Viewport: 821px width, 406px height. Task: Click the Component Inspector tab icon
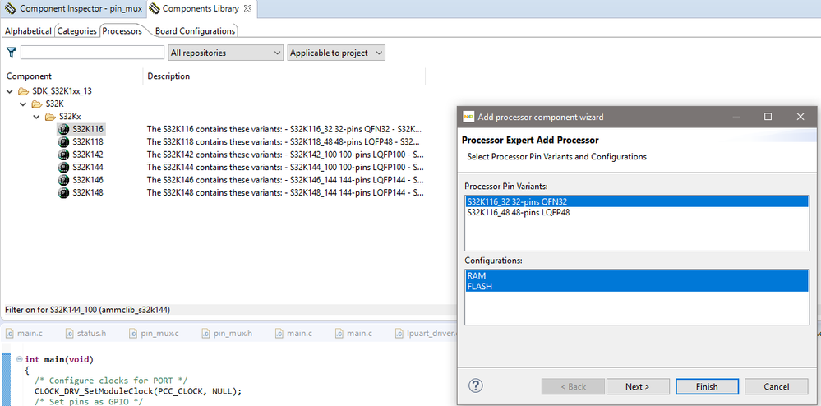[10, 9]
